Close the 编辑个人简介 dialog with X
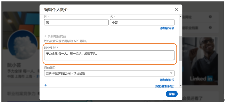 tap(177, 10)
